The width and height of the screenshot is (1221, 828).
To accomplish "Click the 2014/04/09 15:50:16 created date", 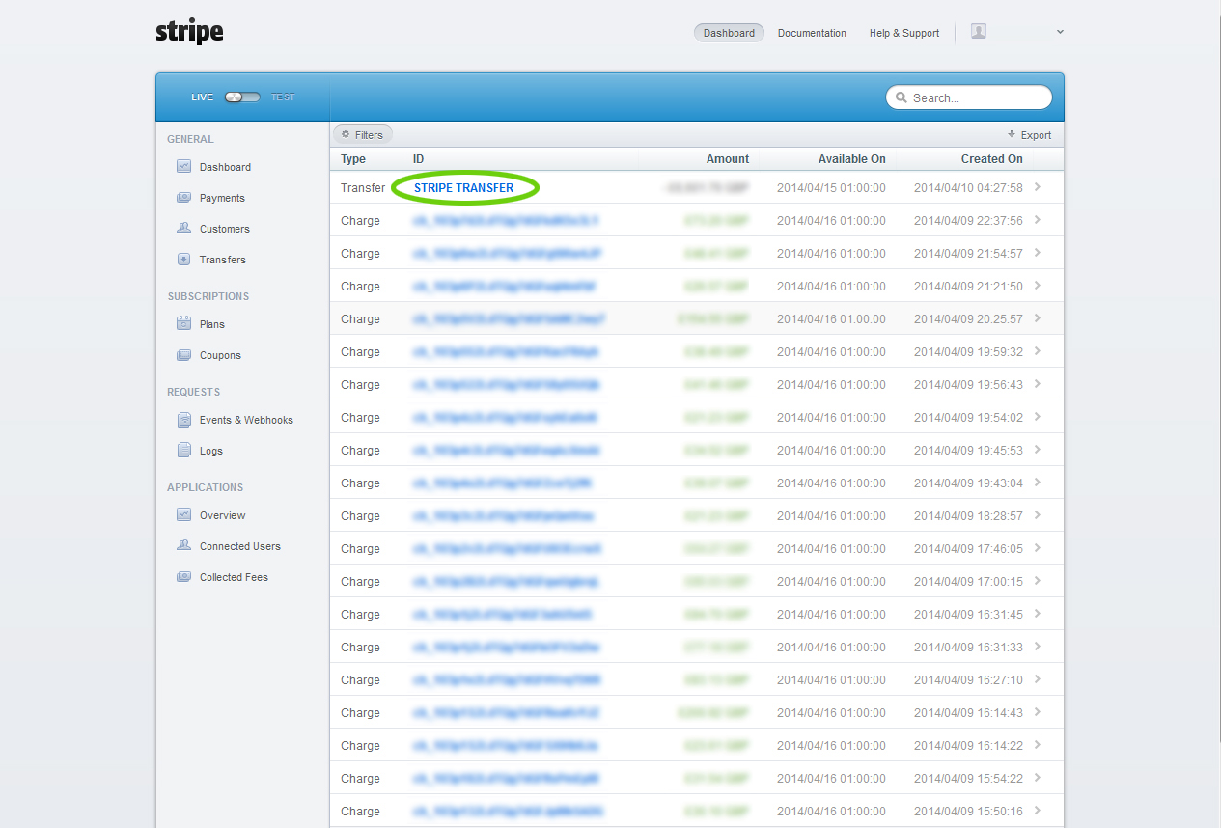I will [968, 812].
